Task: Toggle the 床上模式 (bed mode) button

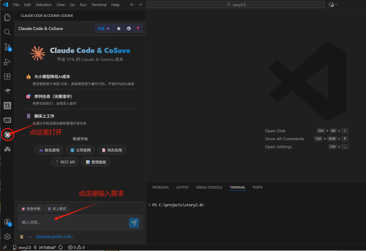Action: [56, 209]
